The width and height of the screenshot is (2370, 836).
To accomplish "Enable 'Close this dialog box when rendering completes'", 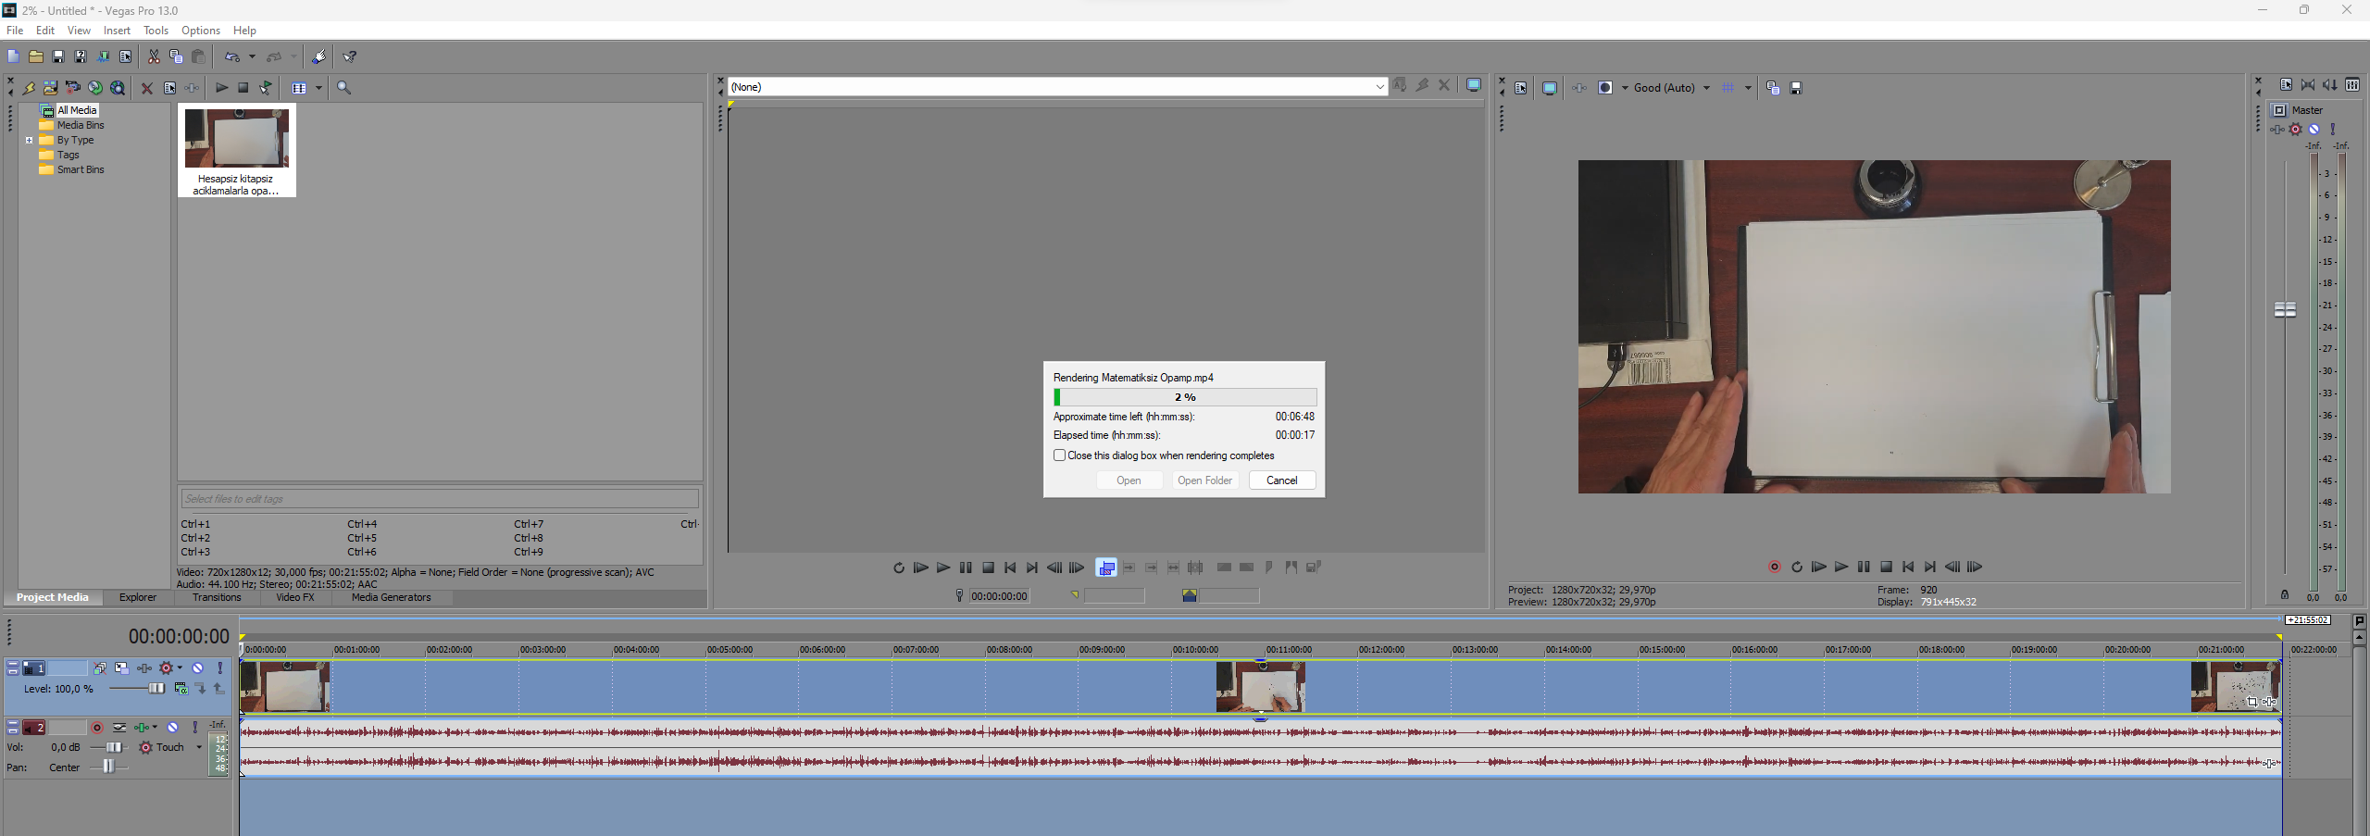I will (x=1059, y=455).
